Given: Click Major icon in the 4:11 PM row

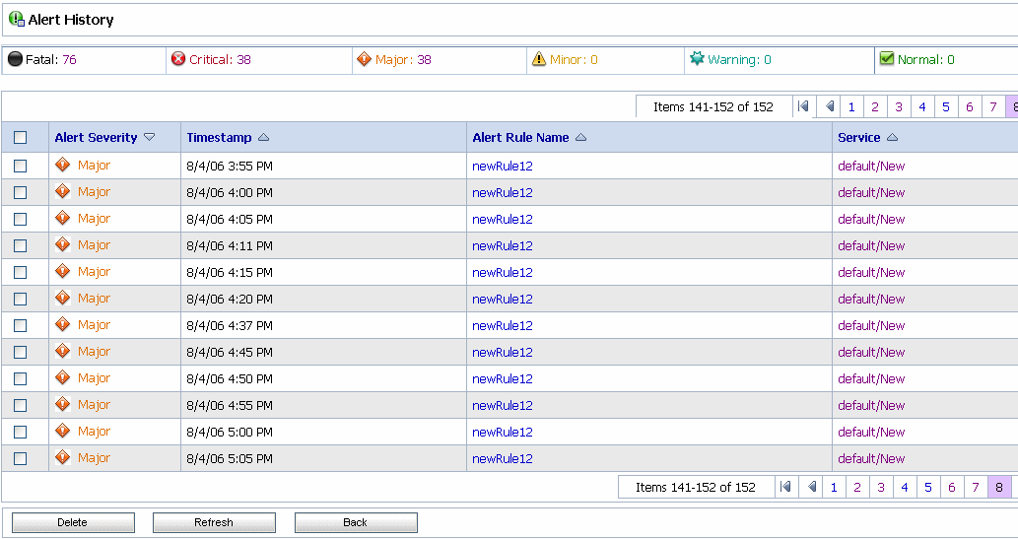Looking at the screenshot, I should point(62,244).
